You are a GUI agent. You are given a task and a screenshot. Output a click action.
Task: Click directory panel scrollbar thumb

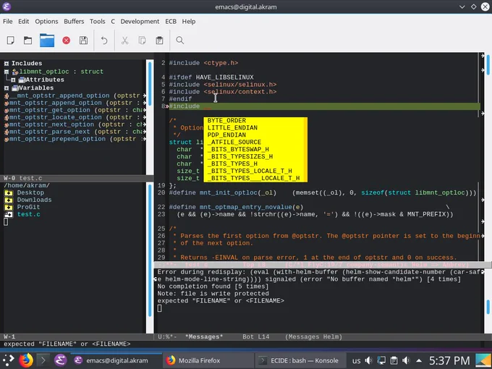tap(150, 251)
